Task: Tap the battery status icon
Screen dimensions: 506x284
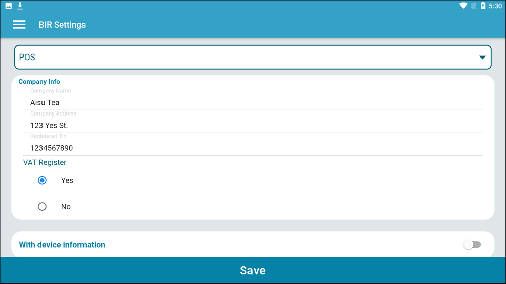Action: click(483, 6)
